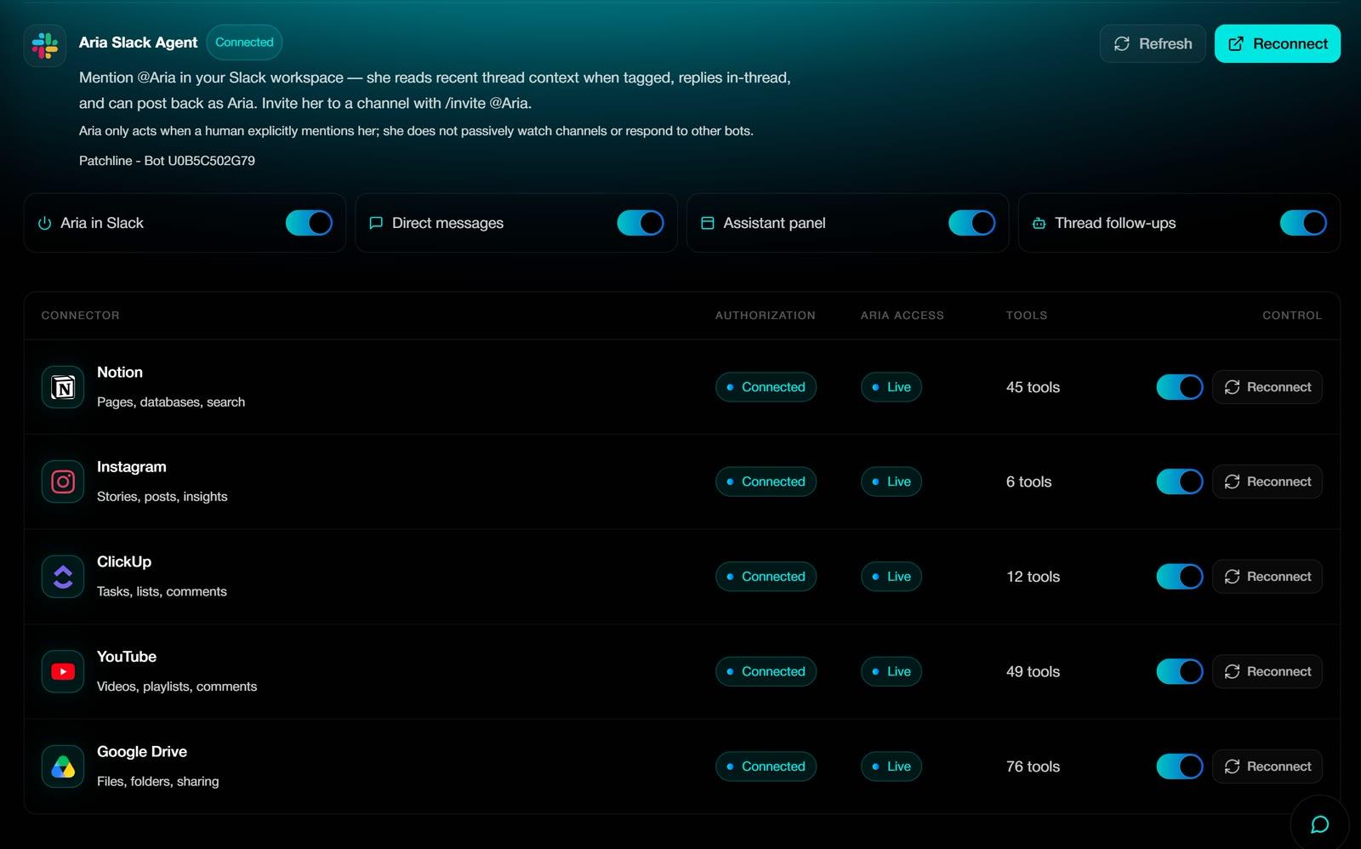Click the "ClickUp" connector name
This screenshot has width=1361, height=849.
(124, 562)
